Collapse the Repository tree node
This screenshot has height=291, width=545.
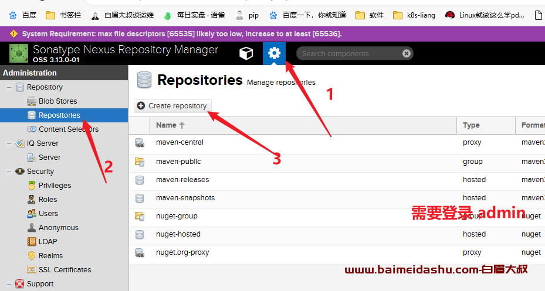pos(9,87)
